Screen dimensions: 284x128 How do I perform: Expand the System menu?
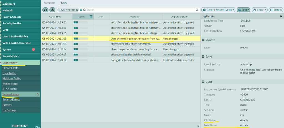click(20, 49)
